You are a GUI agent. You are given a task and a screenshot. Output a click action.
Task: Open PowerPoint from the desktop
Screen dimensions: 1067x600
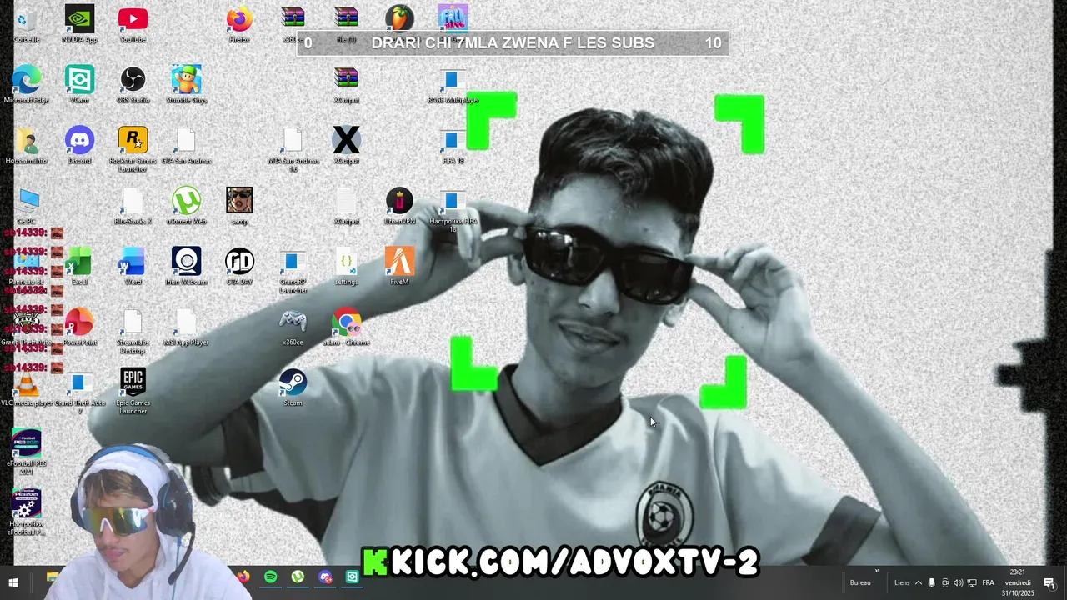pyautogui.click(x=79, y=327)
